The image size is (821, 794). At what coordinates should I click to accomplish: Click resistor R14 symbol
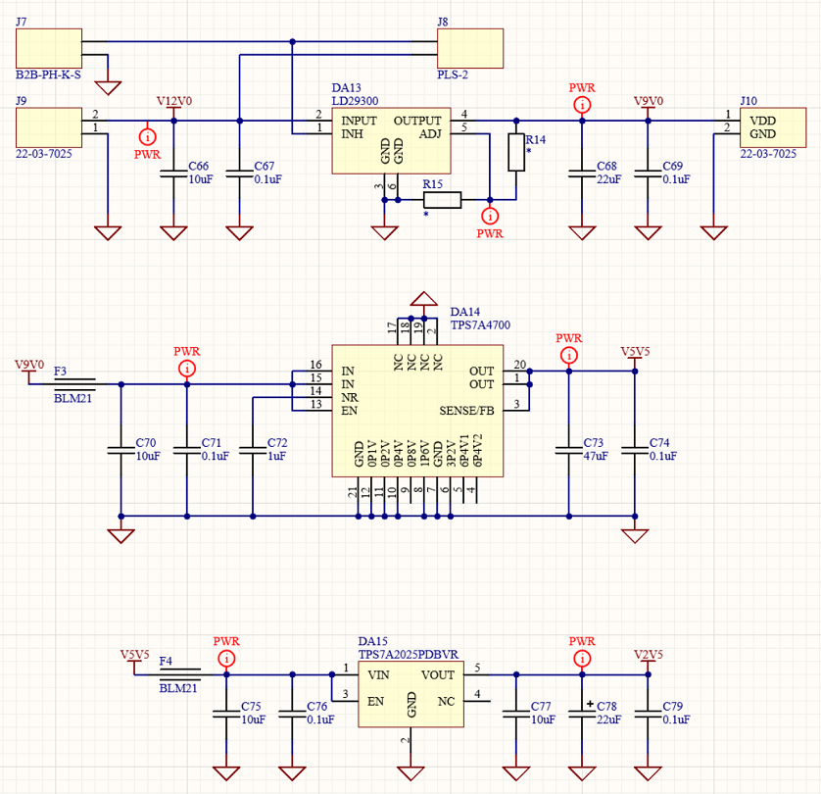click(515, 152)
